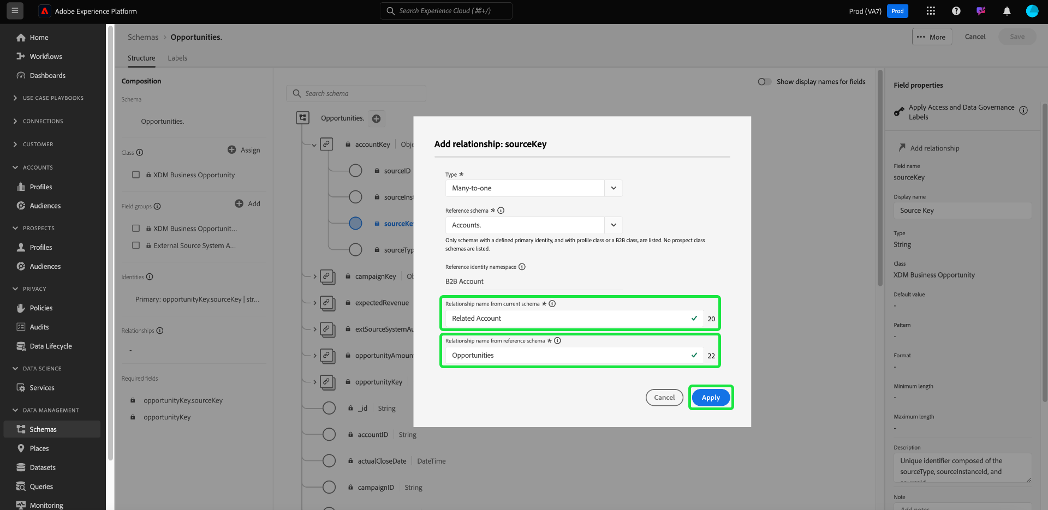Select the accountID field node circle
Viewport: 1048px width, 510px height.
[329, 435]
